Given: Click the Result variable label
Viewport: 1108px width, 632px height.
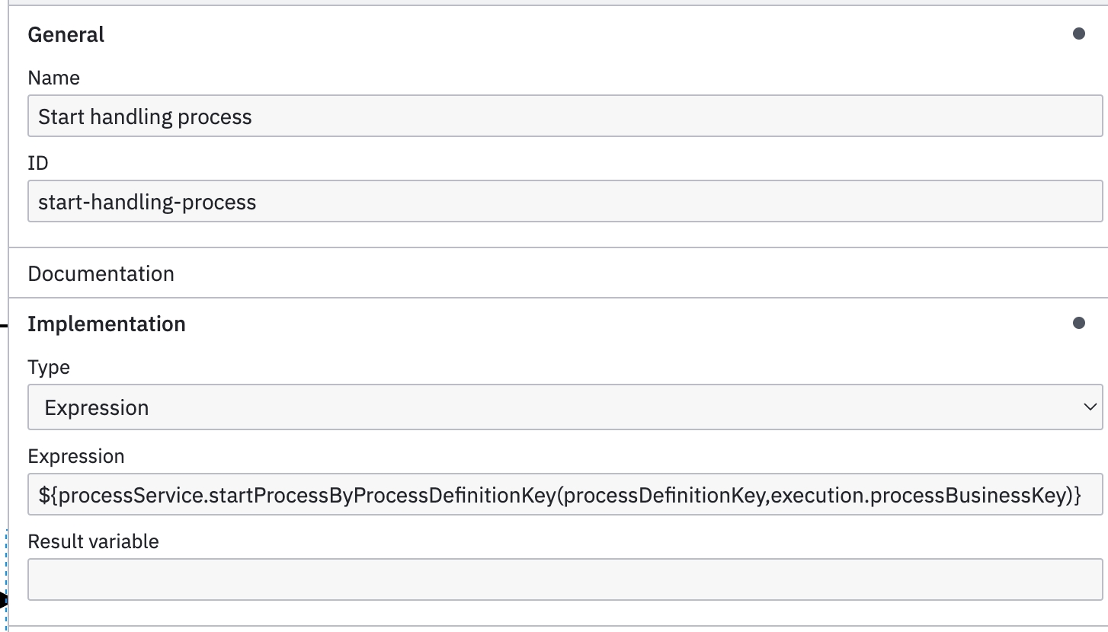Looking at the screenshot, I should pyautogui.click(x=93, y=541).
